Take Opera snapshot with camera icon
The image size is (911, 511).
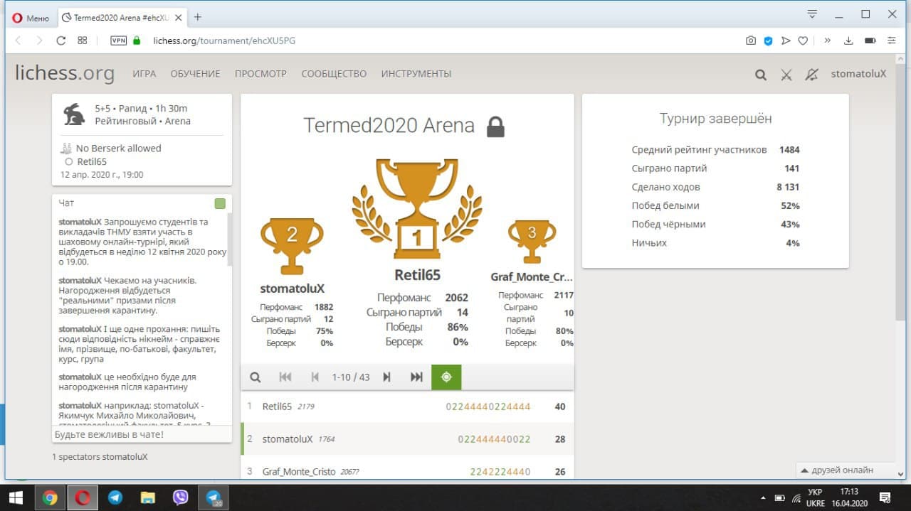pos(751,41)
